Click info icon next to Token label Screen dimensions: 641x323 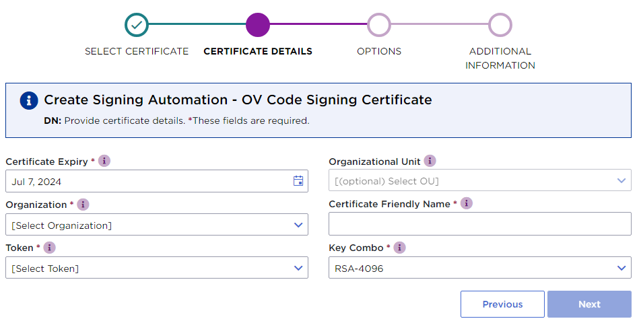click(49, 248)
